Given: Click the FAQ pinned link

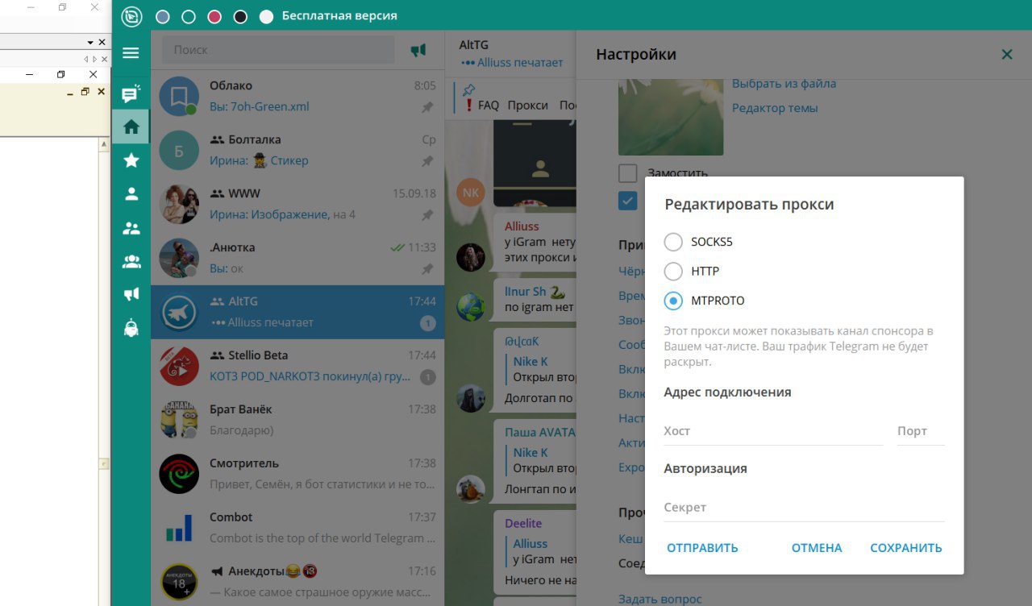Looking at the screenshot, I should [489, 106].
